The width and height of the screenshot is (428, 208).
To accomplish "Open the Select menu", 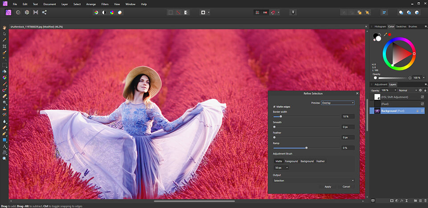I will pyautogui.click(x=77, y=4).
